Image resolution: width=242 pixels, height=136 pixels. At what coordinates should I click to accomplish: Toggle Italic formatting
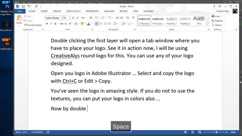51,24
